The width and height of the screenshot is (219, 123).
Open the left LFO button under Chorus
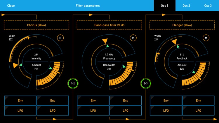click(x=20, y=110)
